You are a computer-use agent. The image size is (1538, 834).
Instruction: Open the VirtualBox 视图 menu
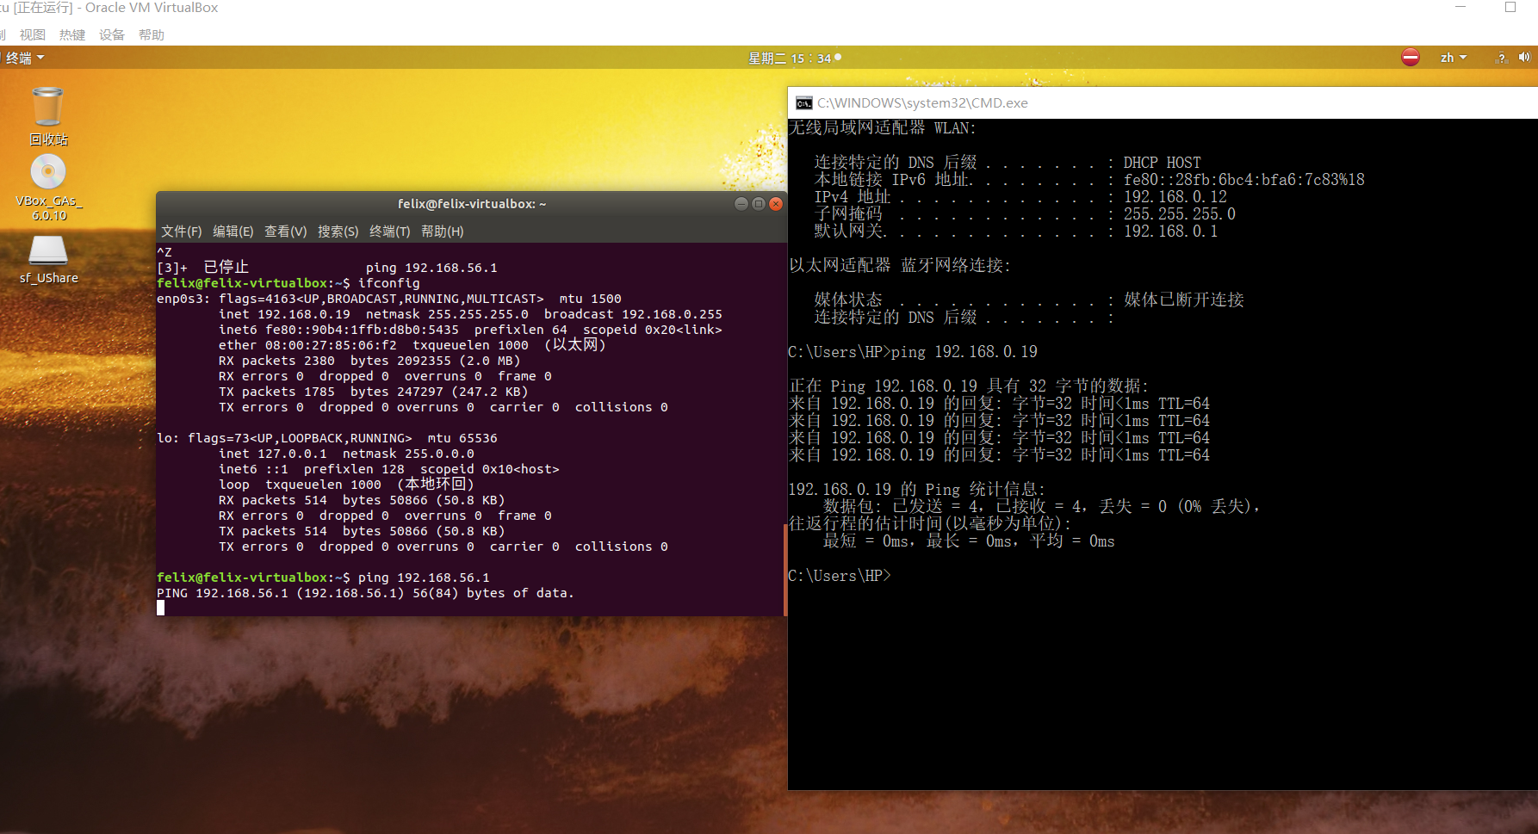coord(32,34)
